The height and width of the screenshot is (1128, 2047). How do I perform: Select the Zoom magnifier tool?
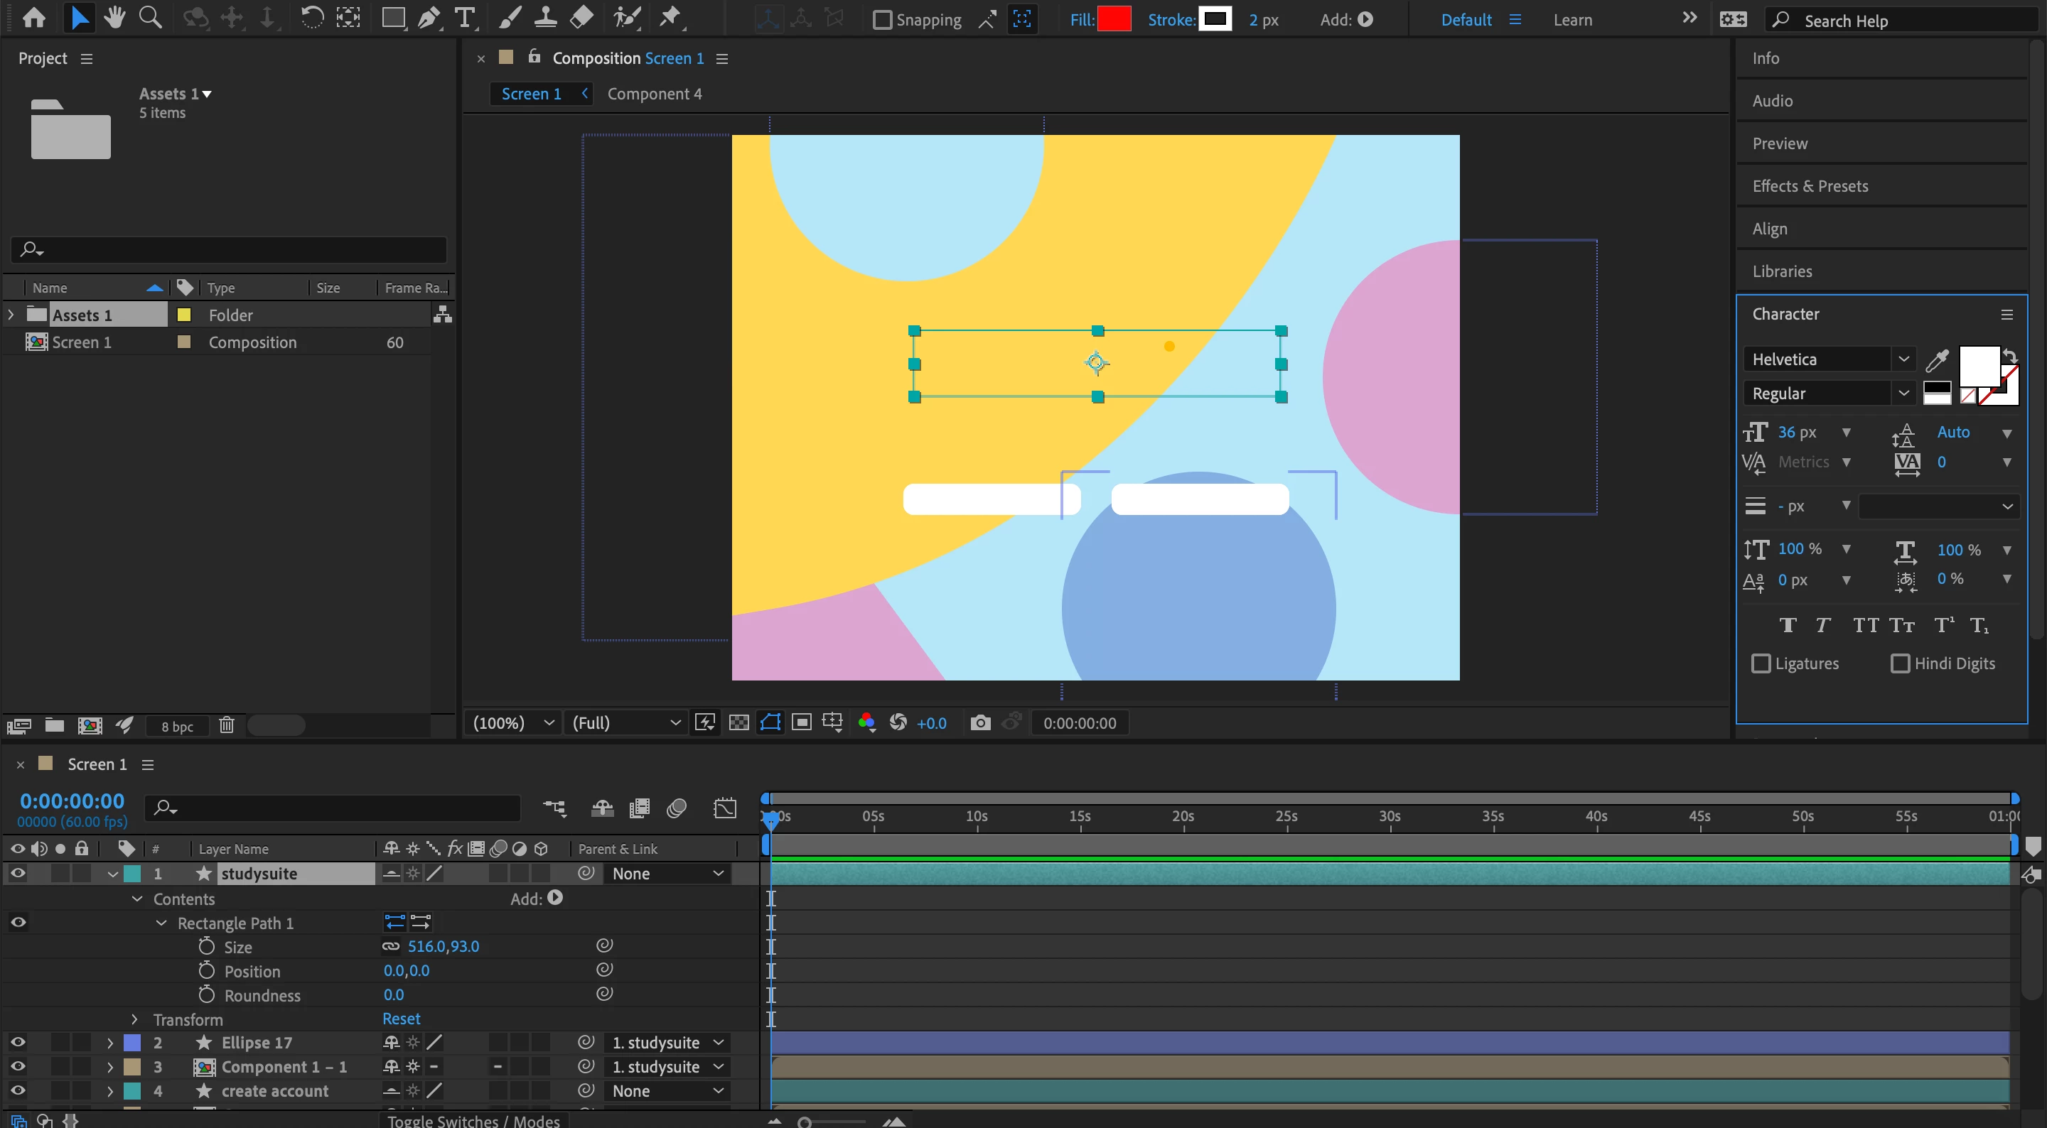coord(149,18)
